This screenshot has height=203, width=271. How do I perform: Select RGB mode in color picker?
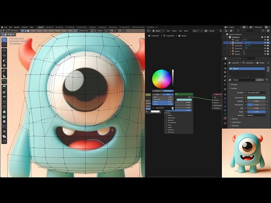(157, 95)
